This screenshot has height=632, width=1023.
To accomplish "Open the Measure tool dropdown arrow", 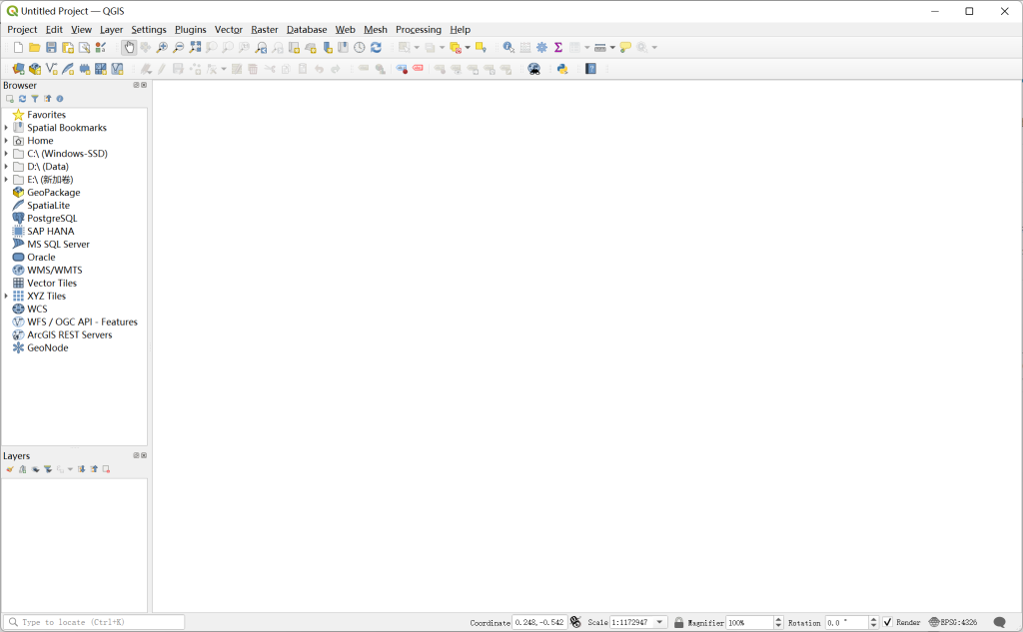I will (612, 48).
